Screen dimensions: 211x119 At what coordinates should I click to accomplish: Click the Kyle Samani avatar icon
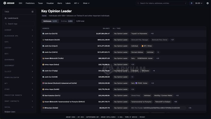pos(43,83)
